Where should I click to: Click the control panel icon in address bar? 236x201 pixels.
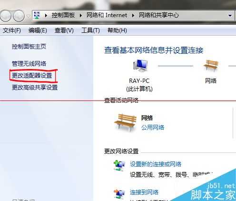[37, 15]
